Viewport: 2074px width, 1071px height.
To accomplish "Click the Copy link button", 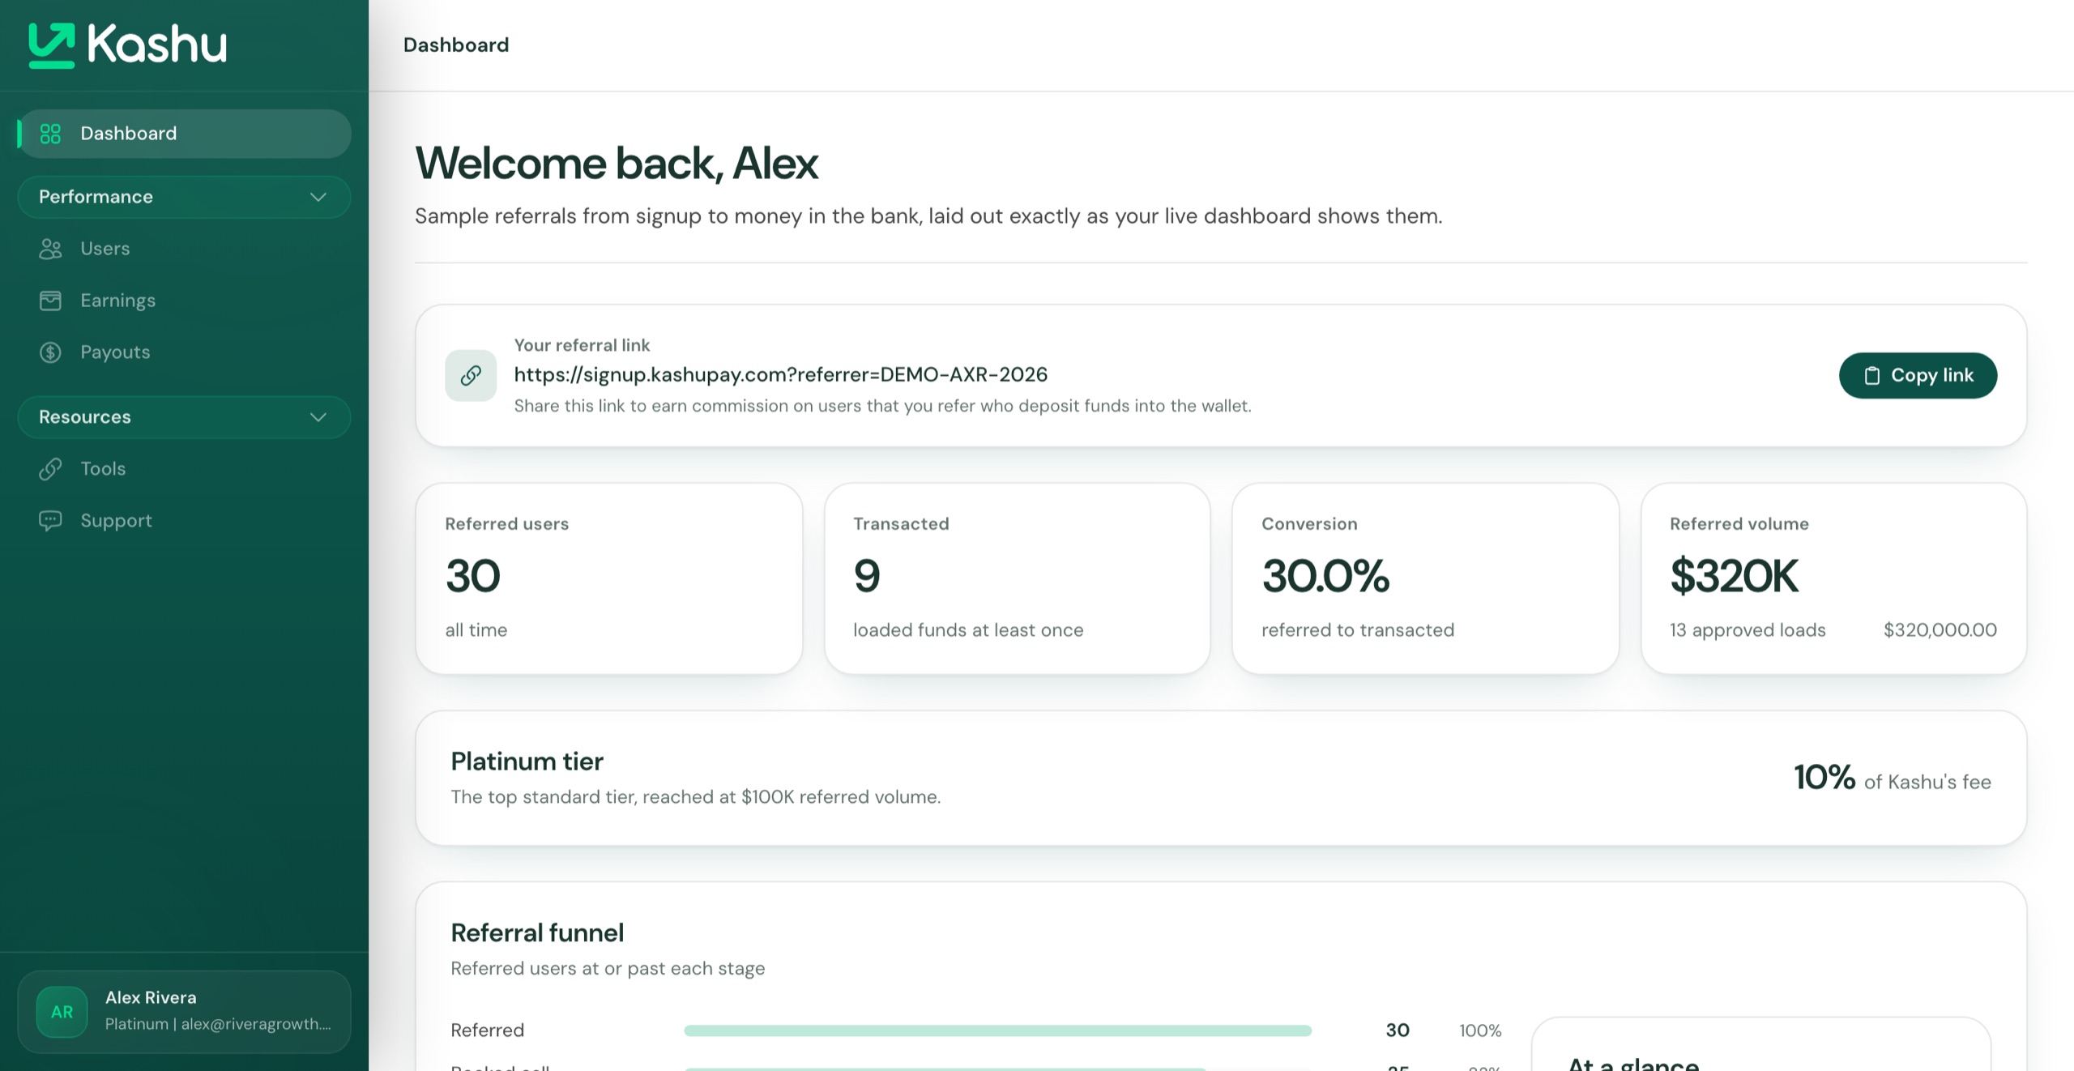I will pos(1918,375).
